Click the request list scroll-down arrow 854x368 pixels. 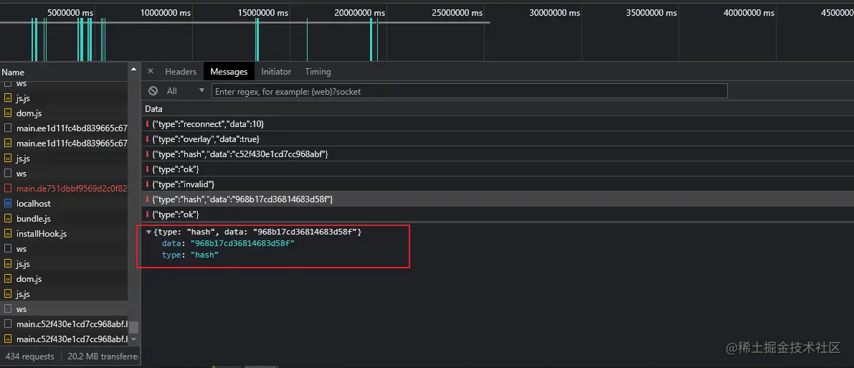[x=133, y=339]
